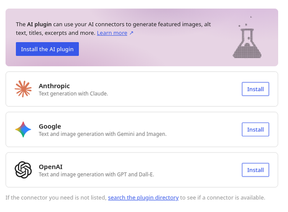The width and height of the screenshot is (288, 212).
Task: Open the search the plugin directory link
Action: click(x=143, y=198)
